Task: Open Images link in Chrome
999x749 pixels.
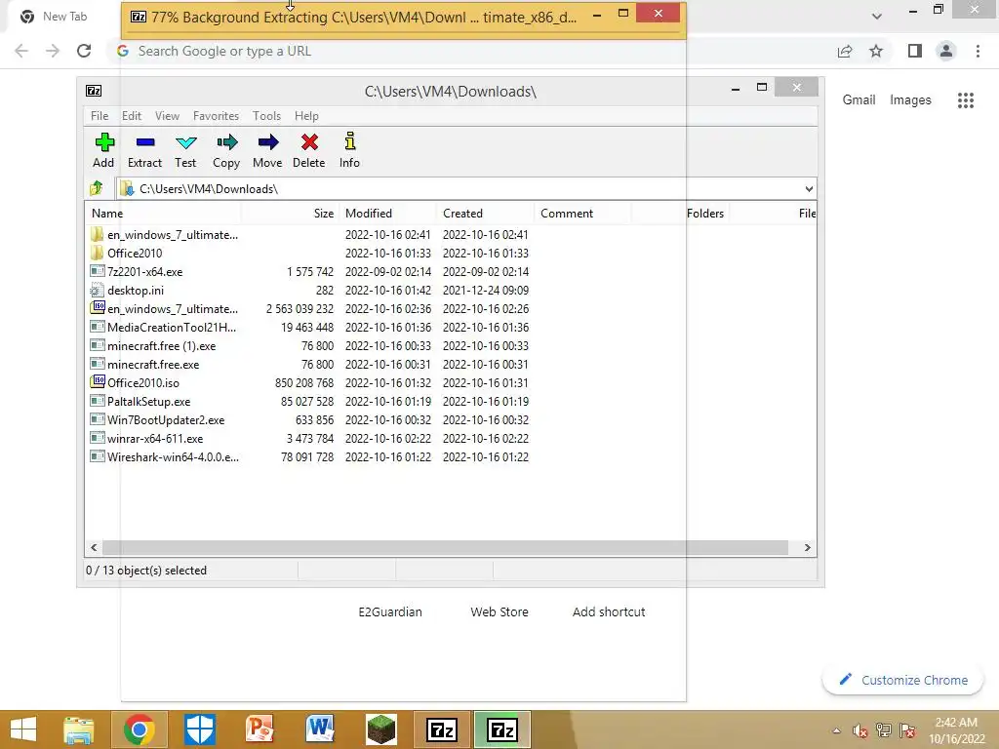Action: pyautogui.click(x=910, y=100)
